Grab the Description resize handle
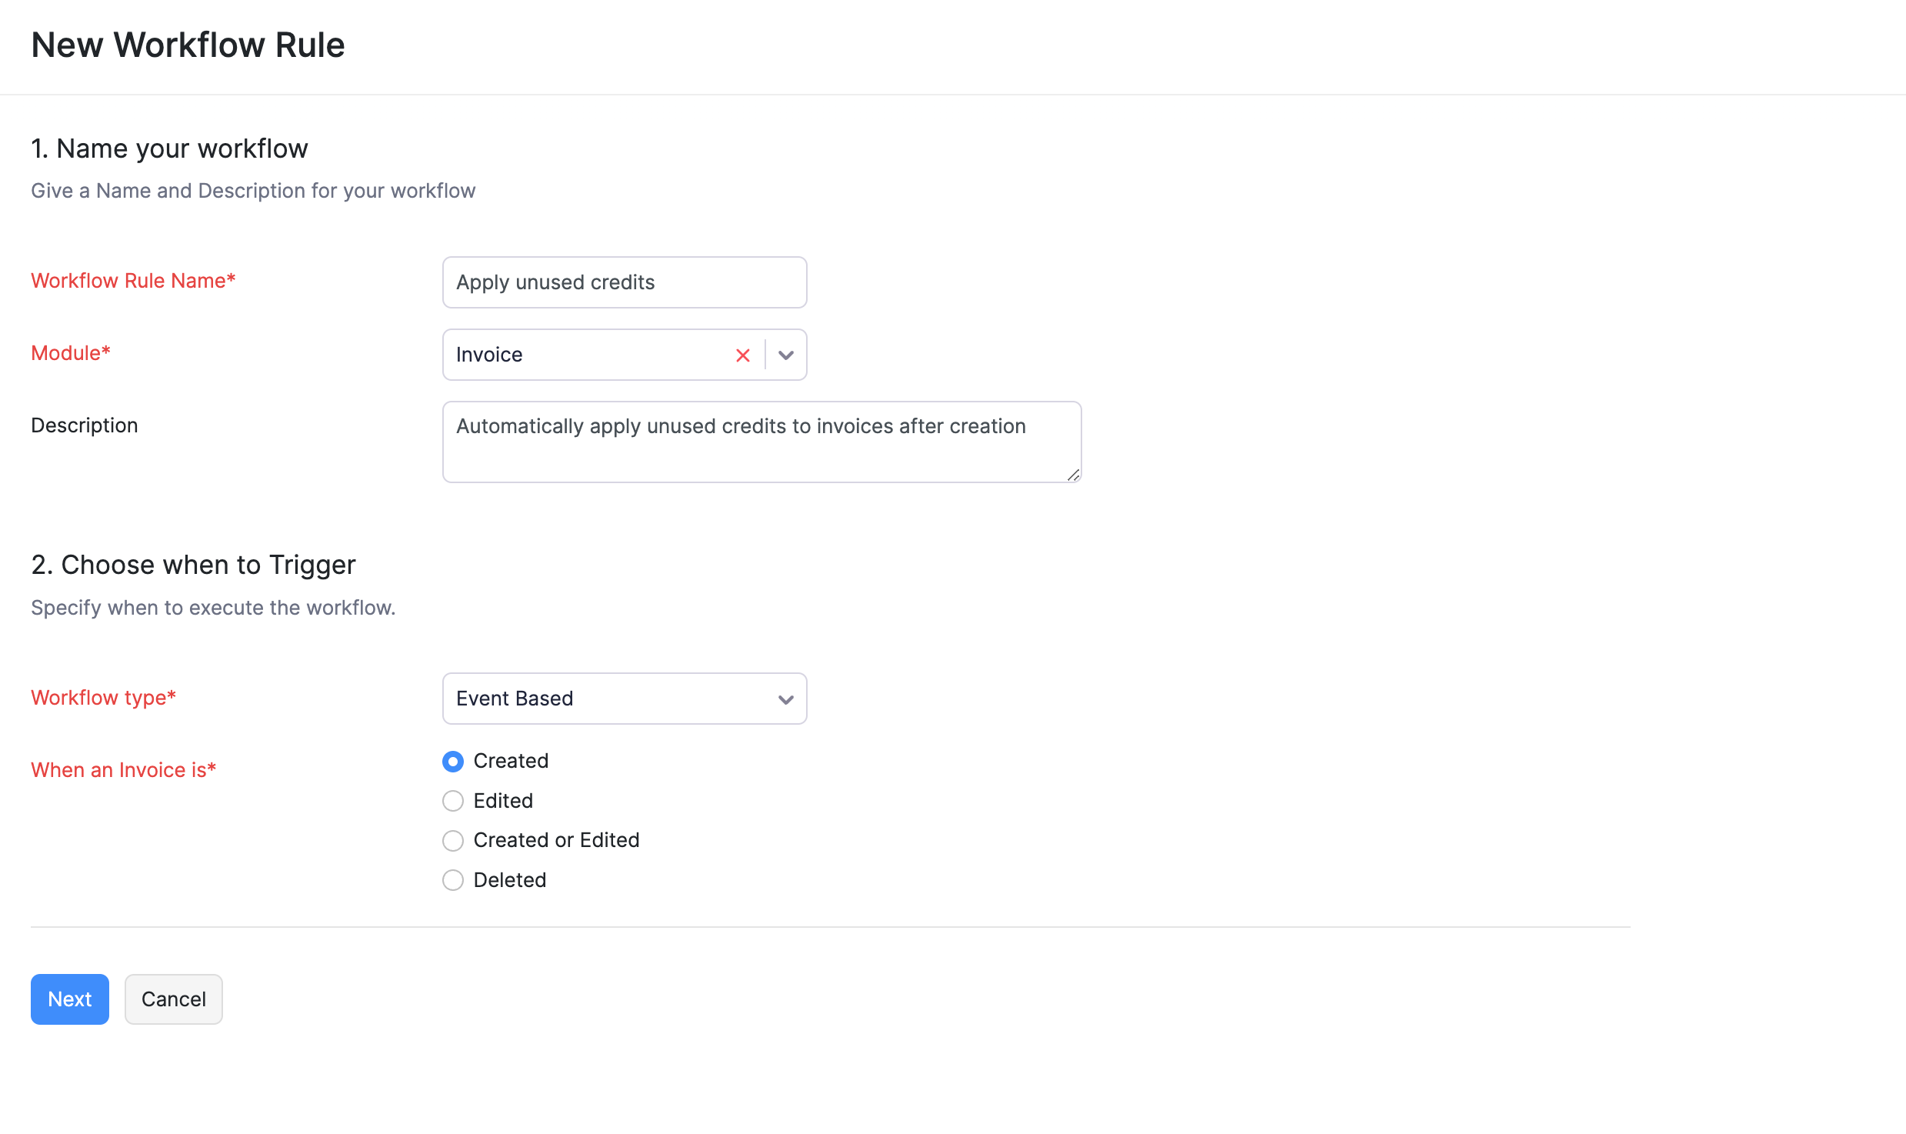Image resolution: width=1906 pixels, height=1134 pixels. [1074, 475]
